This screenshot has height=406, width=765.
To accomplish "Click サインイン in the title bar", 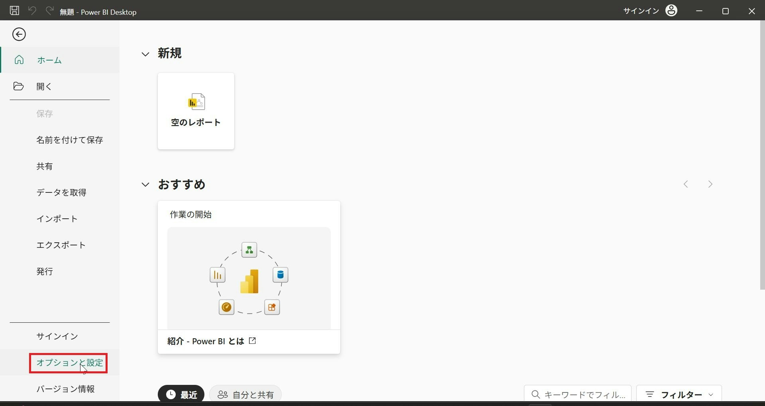I will tap(641, 11).
